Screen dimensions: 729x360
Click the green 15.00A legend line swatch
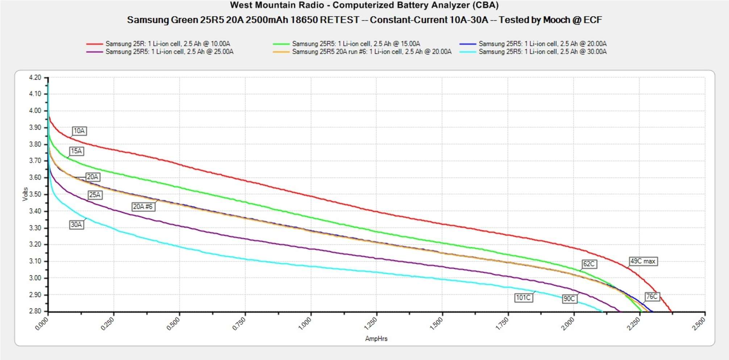(281, 44)
